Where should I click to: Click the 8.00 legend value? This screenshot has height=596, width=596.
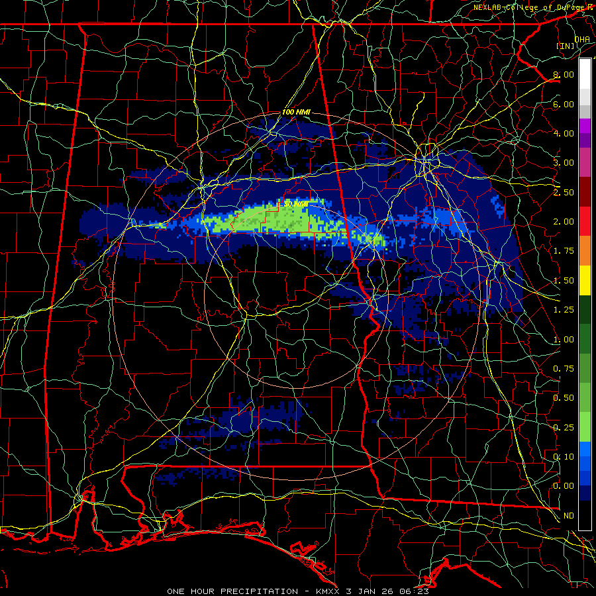[x=564, y=74]
